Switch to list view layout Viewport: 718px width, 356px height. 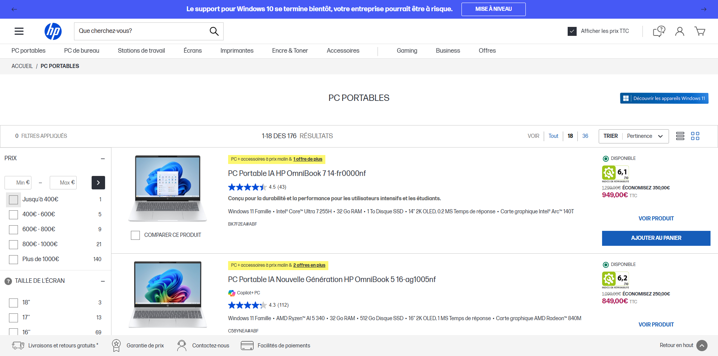pos(680,136)
